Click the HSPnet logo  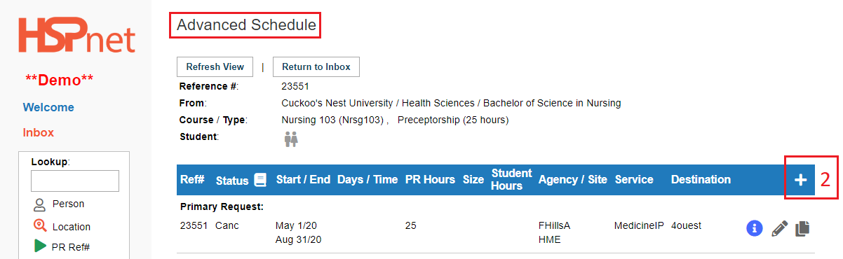click(x=76, y=35)
